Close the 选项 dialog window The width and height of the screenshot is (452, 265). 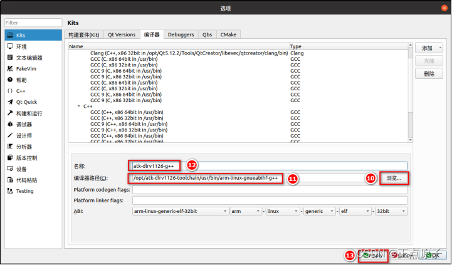coord(444,8)
